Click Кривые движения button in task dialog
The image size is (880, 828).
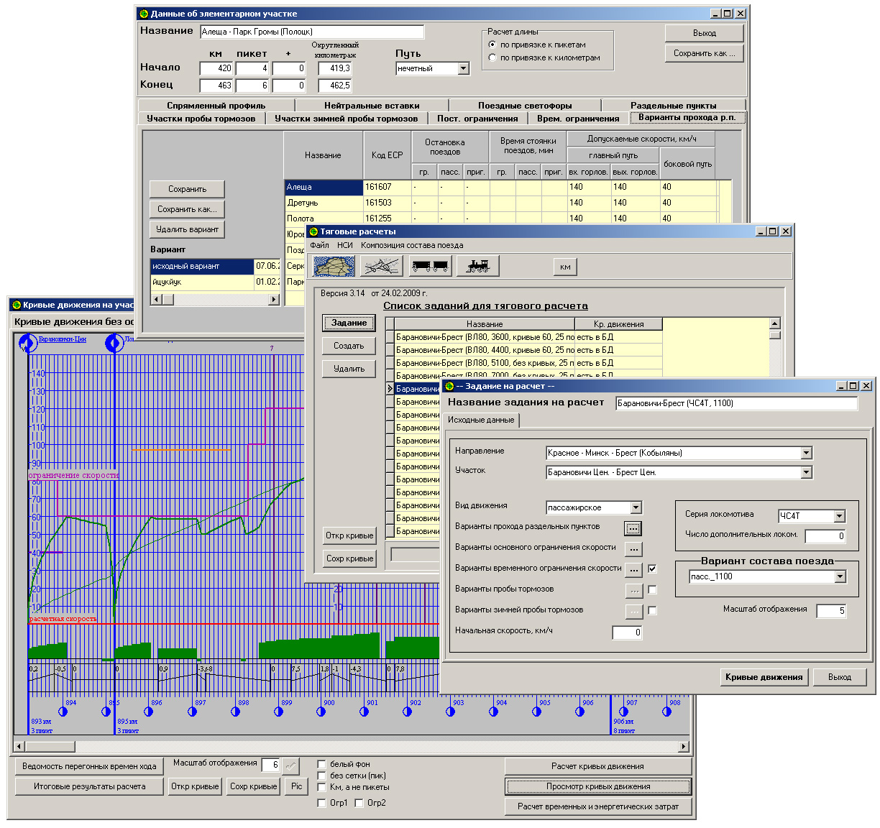pos(764,677)
